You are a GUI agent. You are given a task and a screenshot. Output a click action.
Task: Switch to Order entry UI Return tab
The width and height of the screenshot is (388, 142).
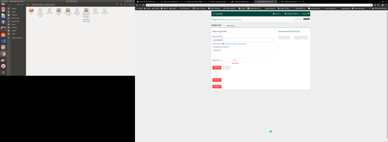pyautogui.click(x=171, y=2)
